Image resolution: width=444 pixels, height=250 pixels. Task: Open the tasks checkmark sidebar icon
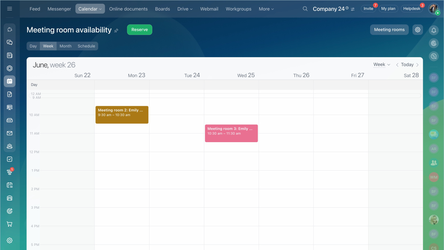point(9,159)
